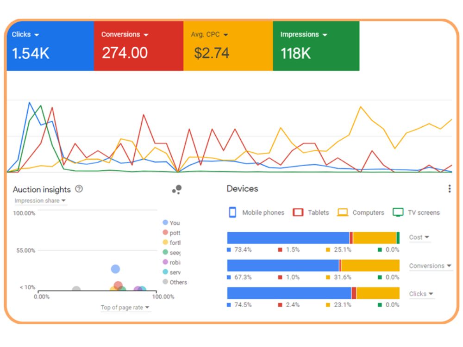The width and height of the screenshot is (463, 347).
Task: Open the Cost dropdown beside devices bar
Action: [x=419, y=237]
